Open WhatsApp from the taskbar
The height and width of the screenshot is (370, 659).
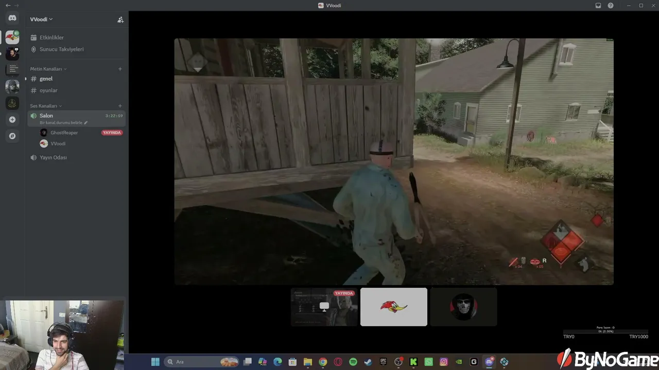point(429,362)
